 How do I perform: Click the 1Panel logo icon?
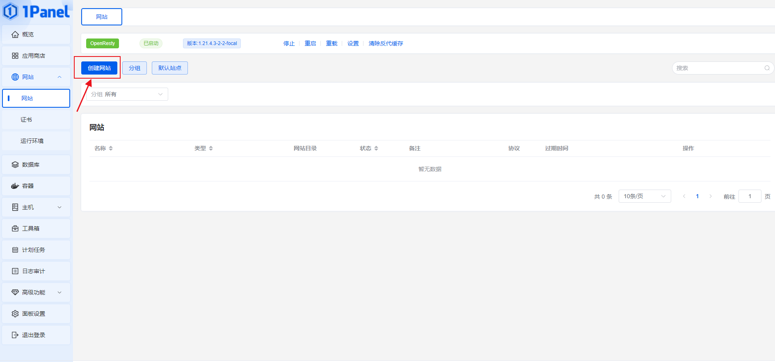click(x=11, y=11)
